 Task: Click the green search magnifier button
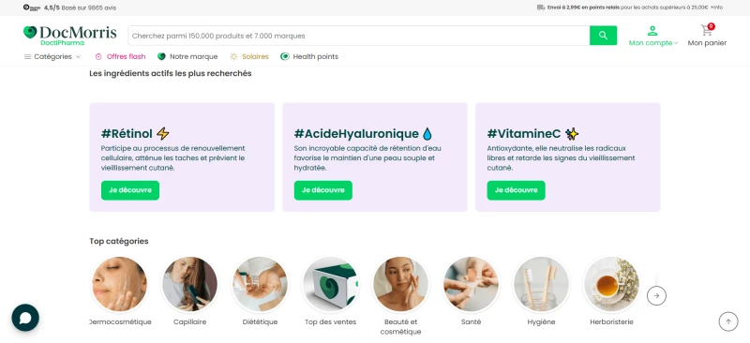click(603, 36)
